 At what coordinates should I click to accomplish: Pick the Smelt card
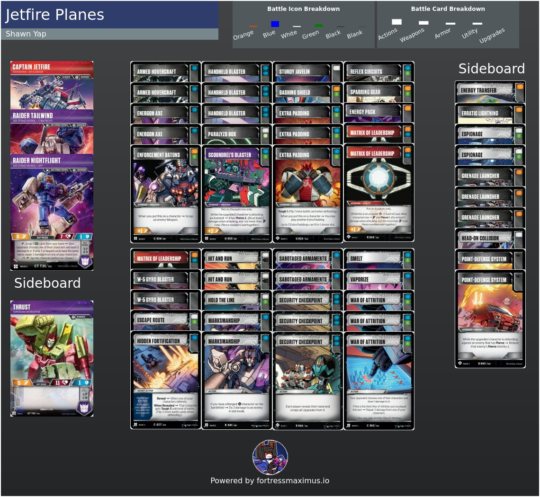click(379, 258)
